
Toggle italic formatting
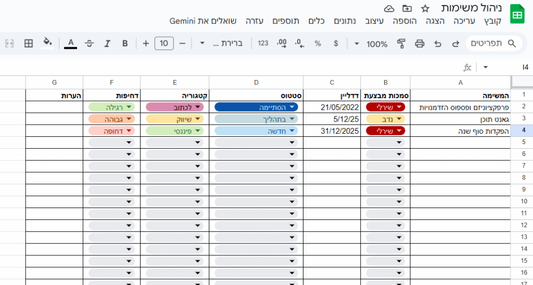click(107, 44)
